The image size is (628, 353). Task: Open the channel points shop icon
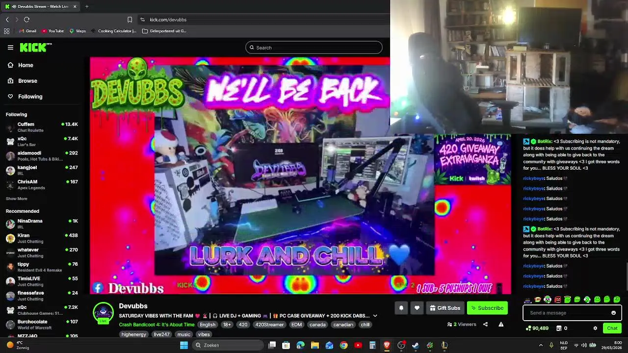(x=558, y=328)
